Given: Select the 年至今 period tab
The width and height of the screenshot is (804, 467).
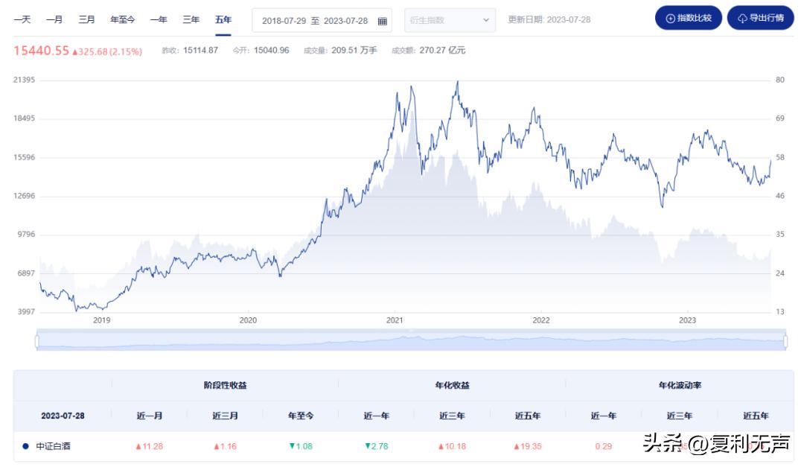Looking at the screenshot, I should click(122, 19).
